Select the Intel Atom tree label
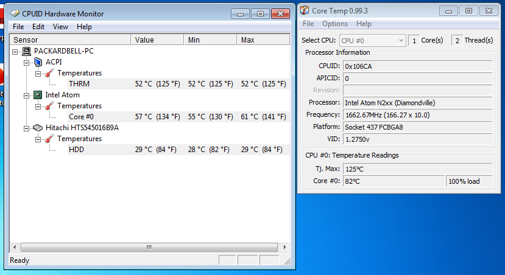The image size is (505, 275). [x=63, y=95]
